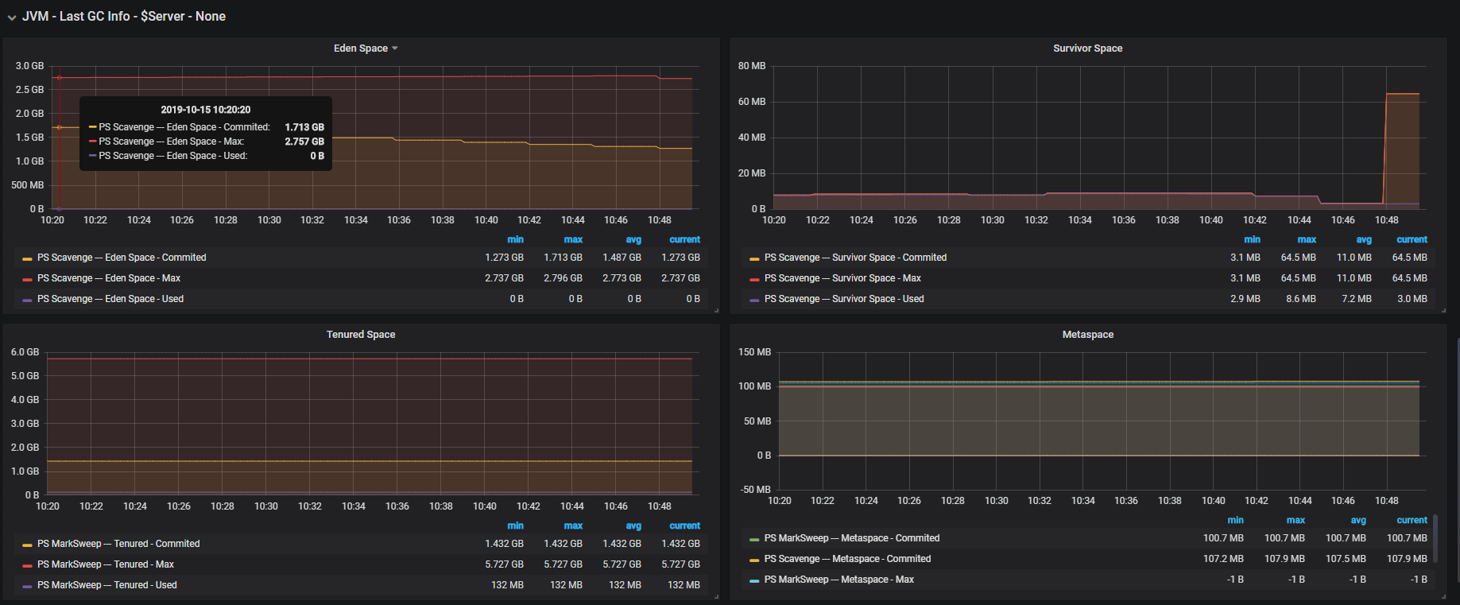1460x605 pixels.
Task: Click Survivor Space Used current value 3.0 MB
Action: pos(1412,299)
